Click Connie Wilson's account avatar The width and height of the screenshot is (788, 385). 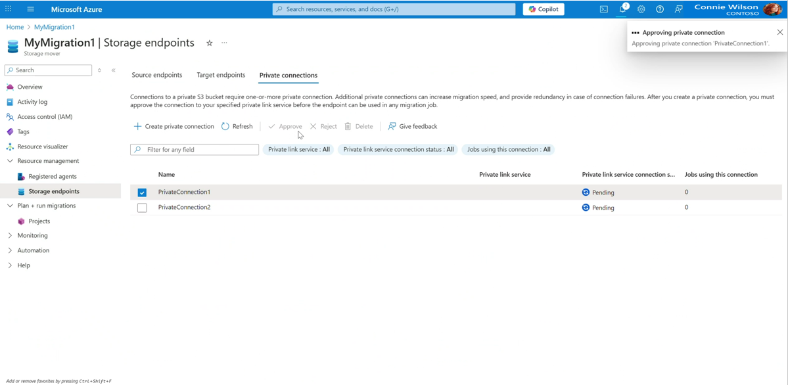pos(772,9)
